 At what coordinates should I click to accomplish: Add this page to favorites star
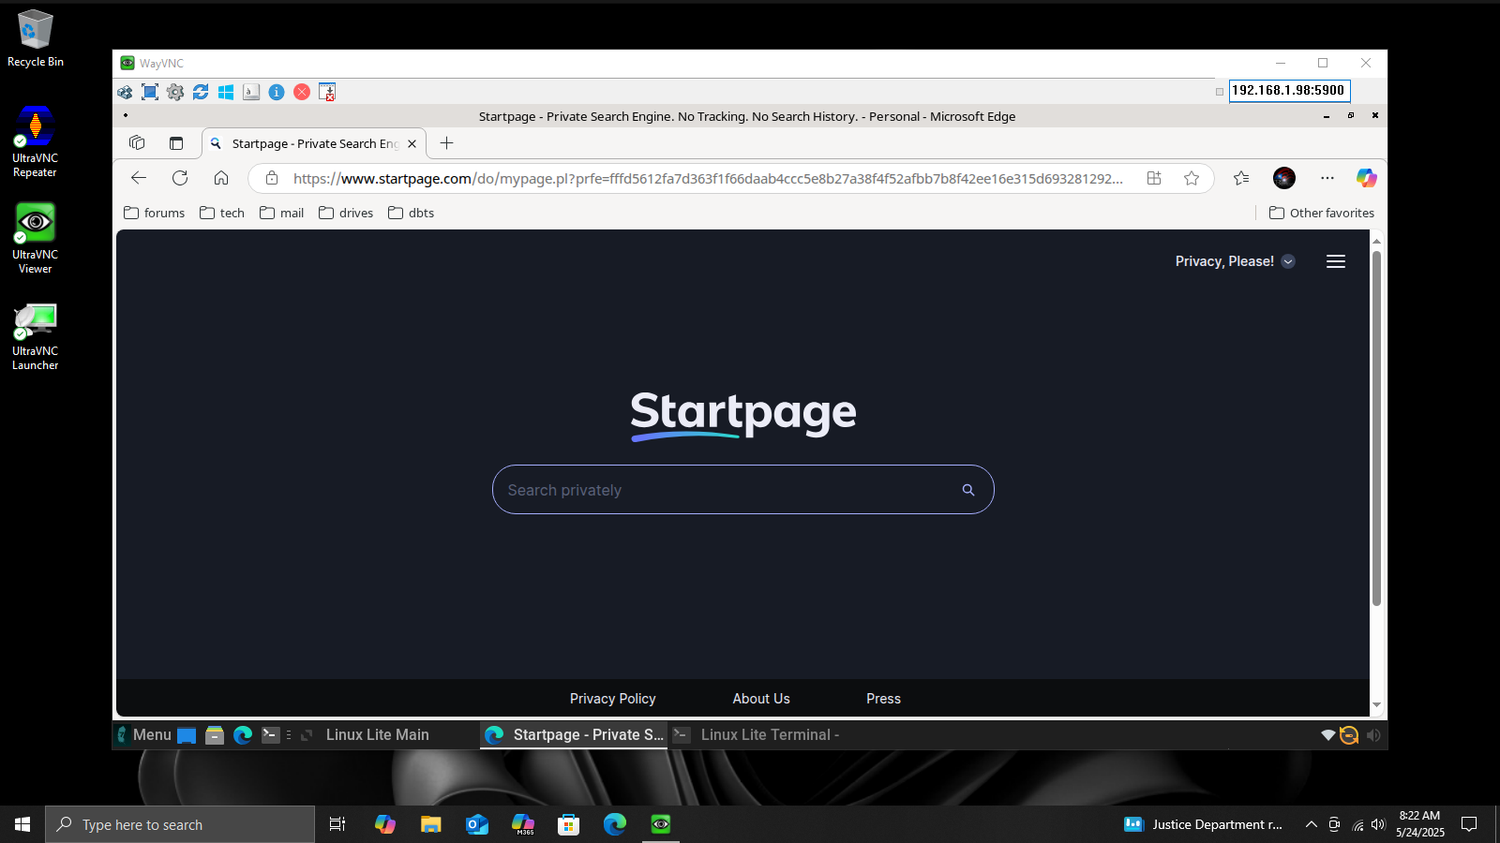tap(1192, 178)
